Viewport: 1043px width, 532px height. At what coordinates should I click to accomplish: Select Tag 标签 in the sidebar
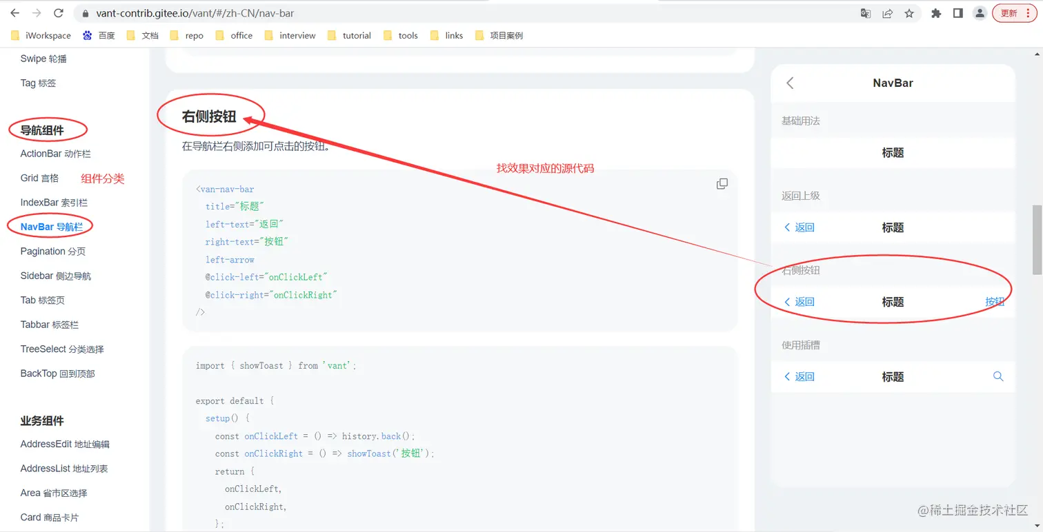pyautogui.click(x=38, y=83)
